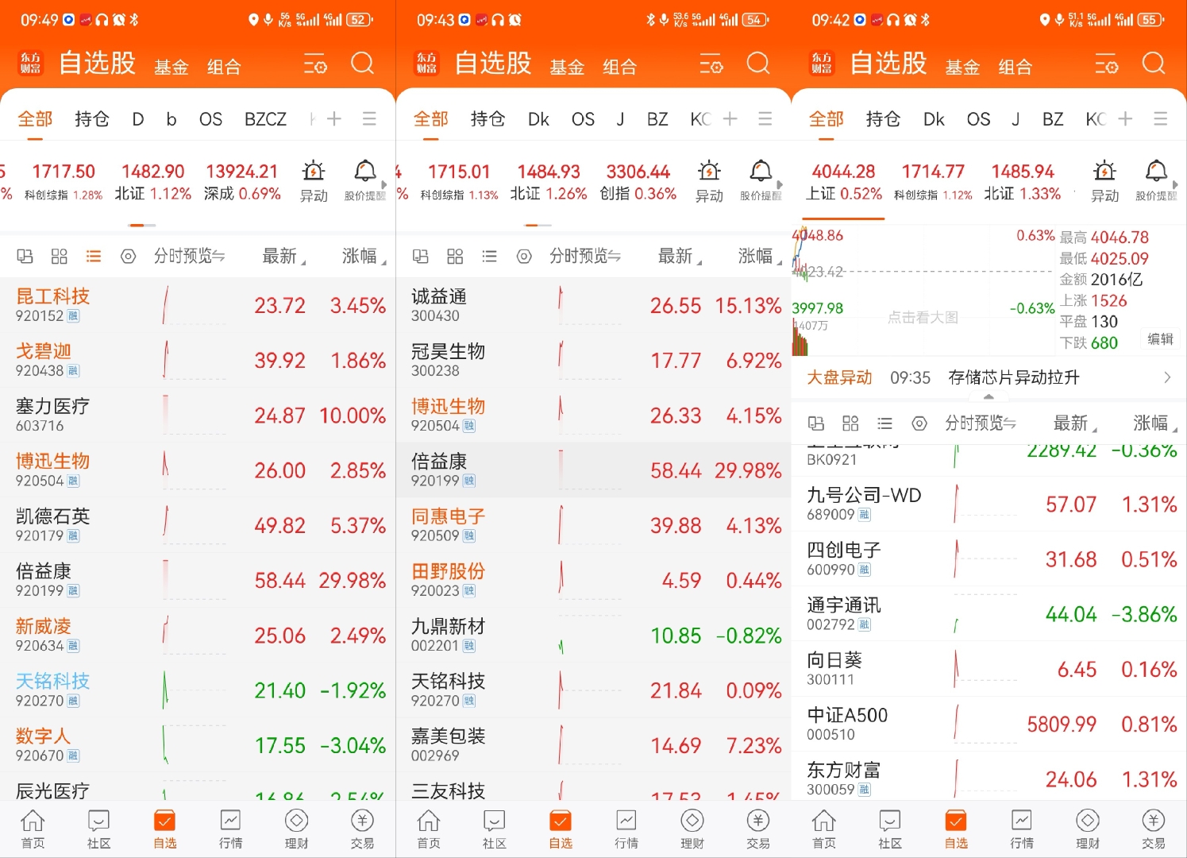Screen dimensions: 1187x858
Task: Open 存储芯片异动拉升 news in right screen
Action: (x=1013, y=377)
